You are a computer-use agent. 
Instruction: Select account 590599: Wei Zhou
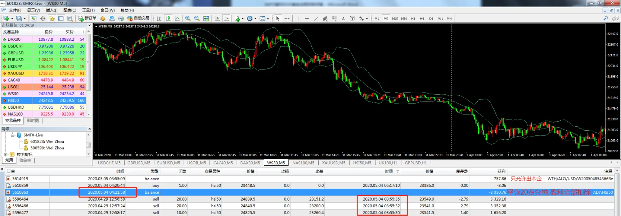(x=47, y=148)
